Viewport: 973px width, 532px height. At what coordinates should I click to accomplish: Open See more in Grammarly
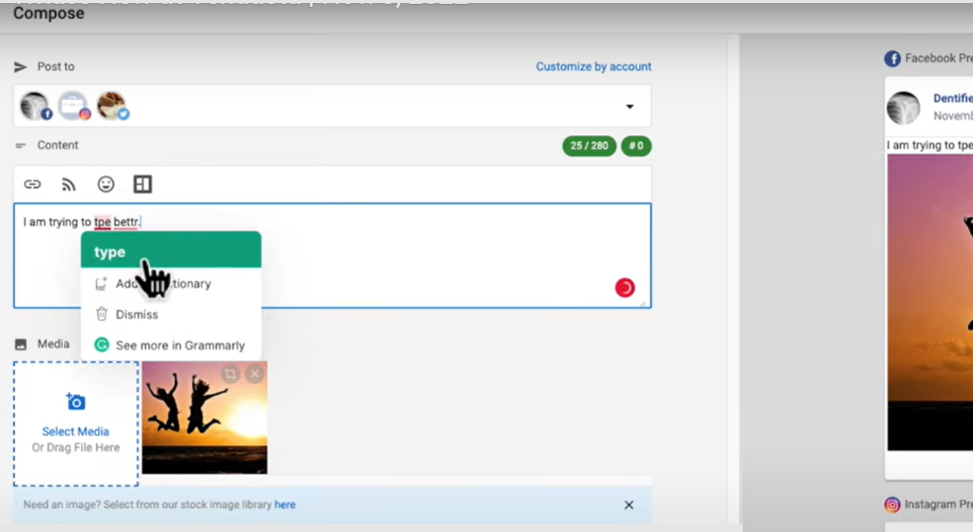pos(180,345)
